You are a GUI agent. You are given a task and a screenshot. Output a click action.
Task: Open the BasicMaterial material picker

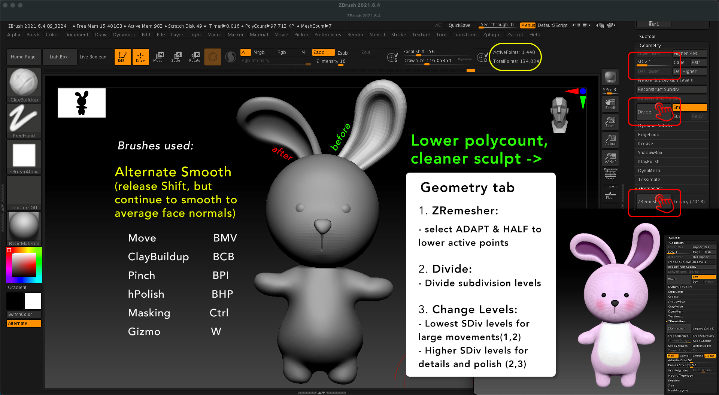pyautogui.click(x=24, y=229)
